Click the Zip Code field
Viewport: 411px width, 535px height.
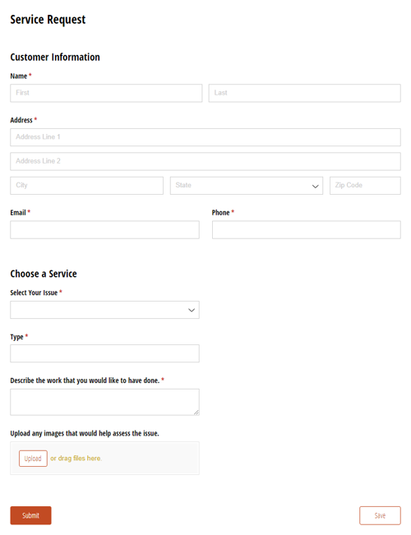[x=365, y=186]
